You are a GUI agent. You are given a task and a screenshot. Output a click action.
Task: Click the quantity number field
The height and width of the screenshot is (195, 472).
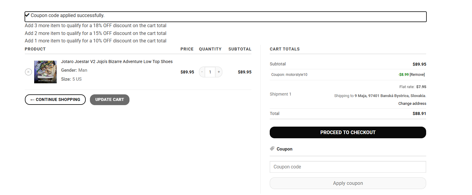pyautogui.click(x=210, y=72)
